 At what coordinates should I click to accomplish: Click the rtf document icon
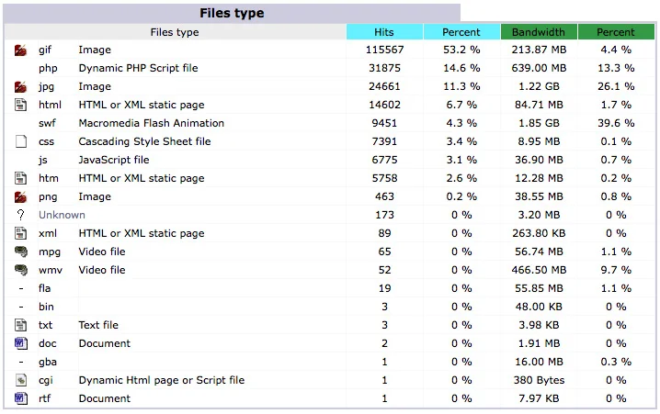click(x=21, y=399)
